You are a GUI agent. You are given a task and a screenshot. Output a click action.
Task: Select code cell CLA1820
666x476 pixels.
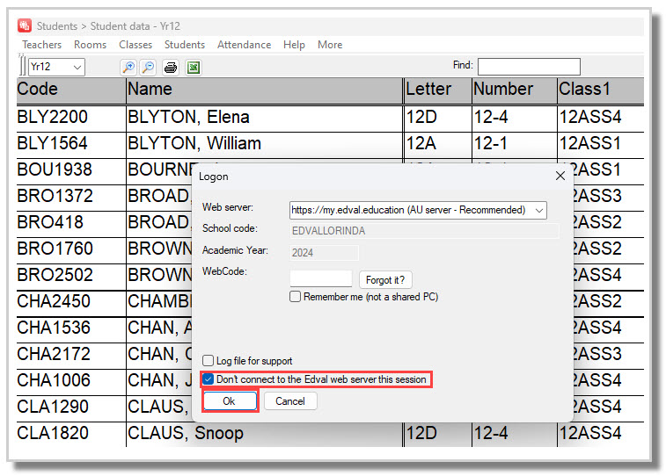[71, 434]
